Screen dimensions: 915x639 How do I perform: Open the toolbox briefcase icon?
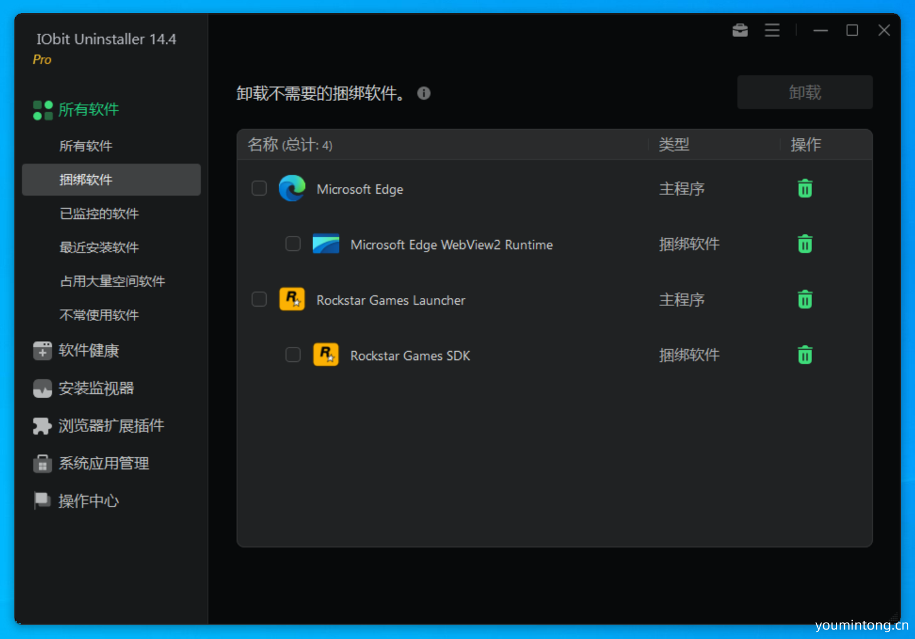click(x=740, y=30)
